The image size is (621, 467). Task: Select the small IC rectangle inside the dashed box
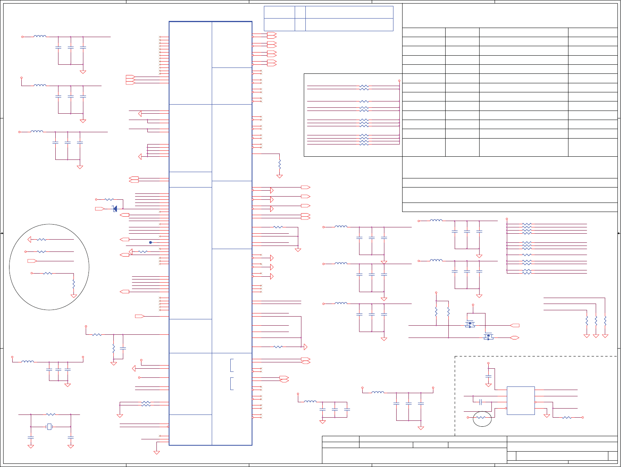coord(521,401)
